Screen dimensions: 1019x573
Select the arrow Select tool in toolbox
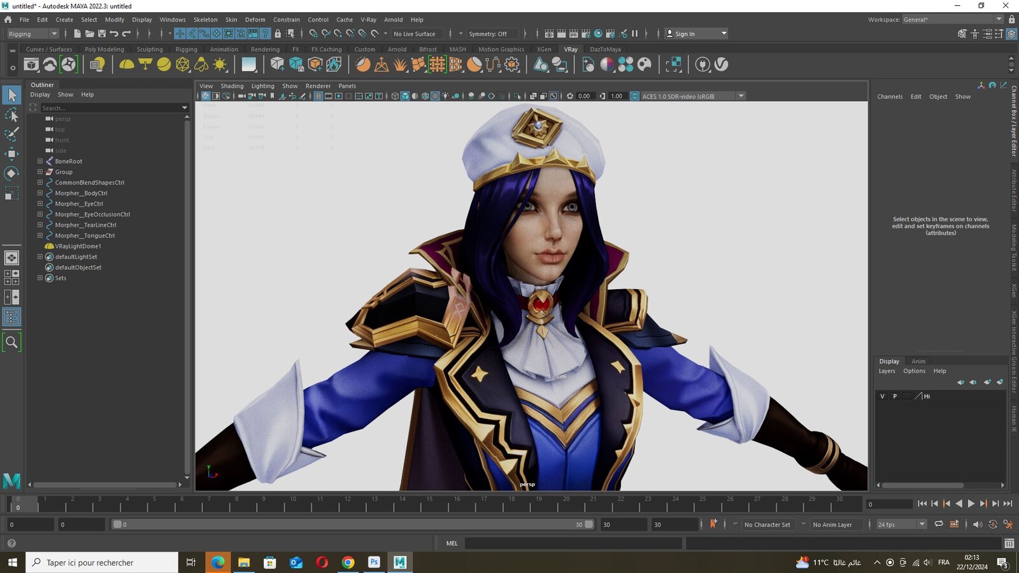pyautogui.click(x=11, y=95)
